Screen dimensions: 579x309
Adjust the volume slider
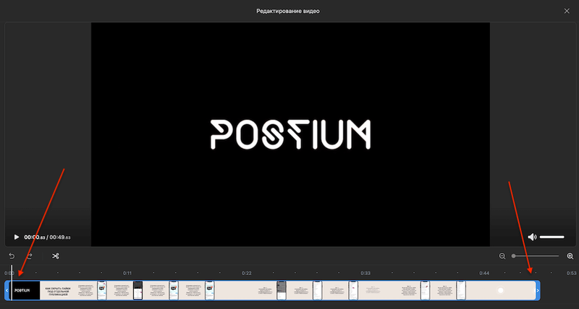[551, 237]
